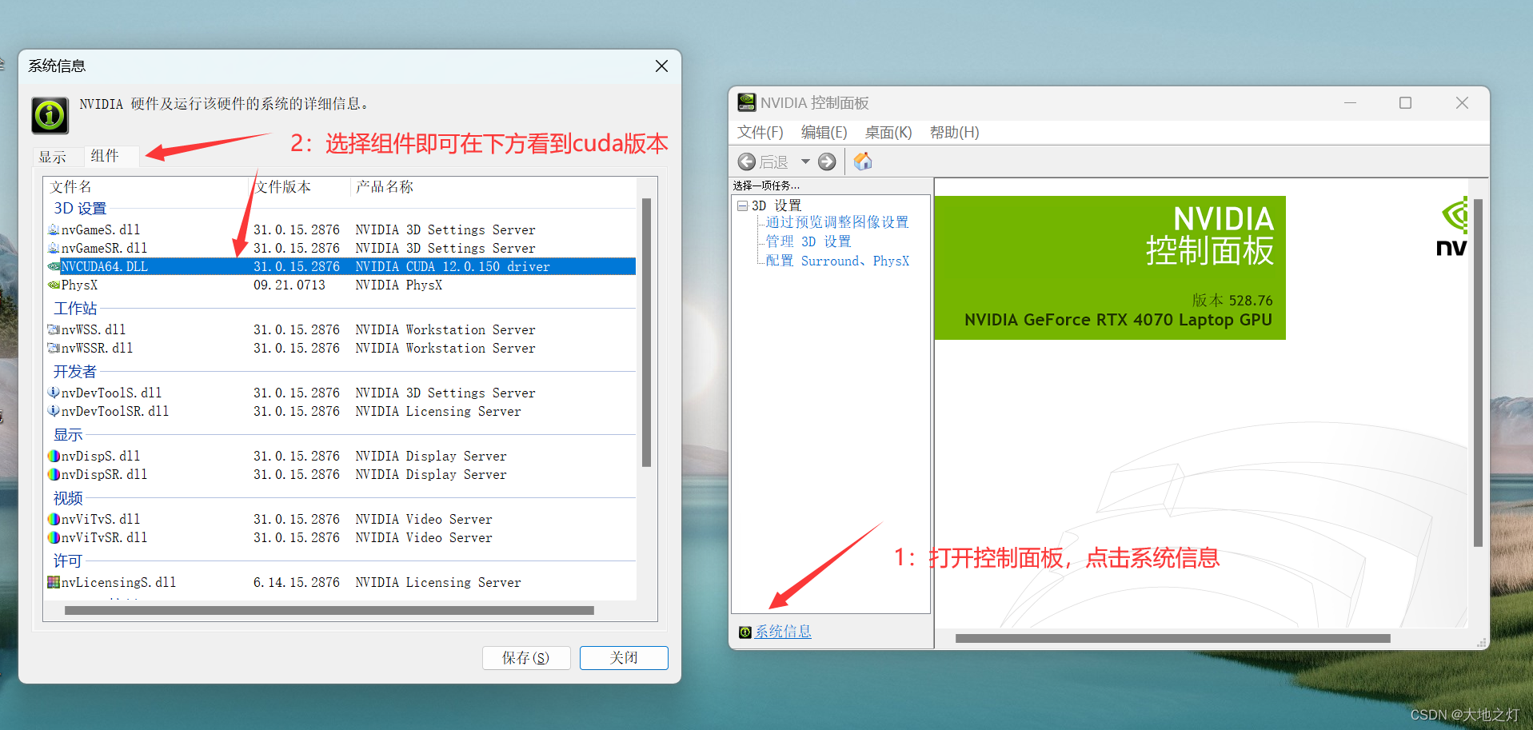
Task: Open the Back history dropdown arrow
Action: point(805,162)
